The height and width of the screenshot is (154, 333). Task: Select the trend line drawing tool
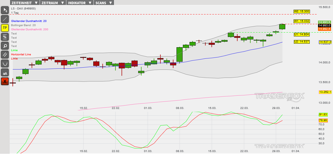pyautogui.click(x=5, y=19)
